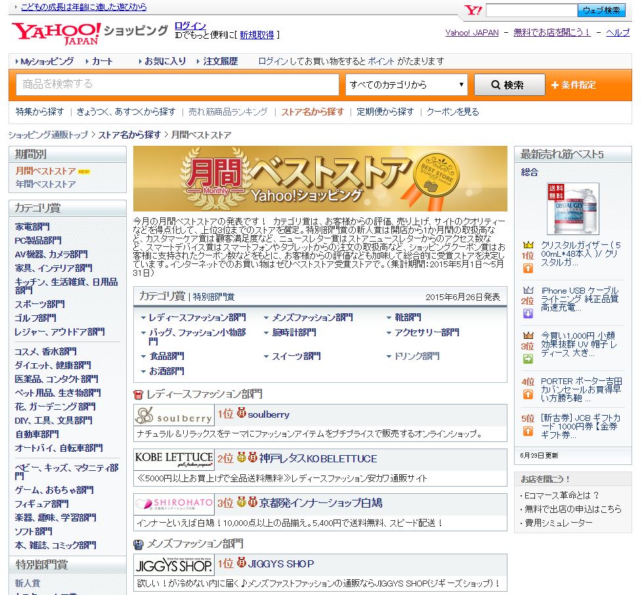This screenshot has width=644, height=595.
Task: Click the medal icon next to JIGGYS SHOP 1位
Action: pos(242,562)
